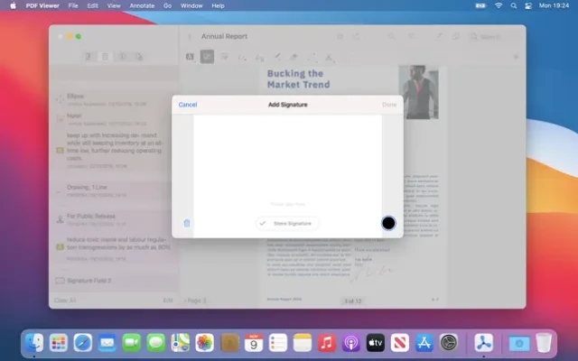
Task: Open the Apple menu
Action: (13, 5)
